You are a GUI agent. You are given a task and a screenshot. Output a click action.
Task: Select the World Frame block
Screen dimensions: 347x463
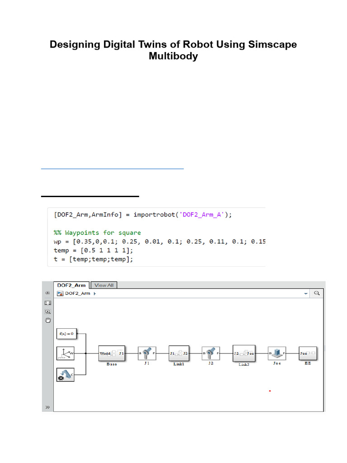[x=66, y=353]
